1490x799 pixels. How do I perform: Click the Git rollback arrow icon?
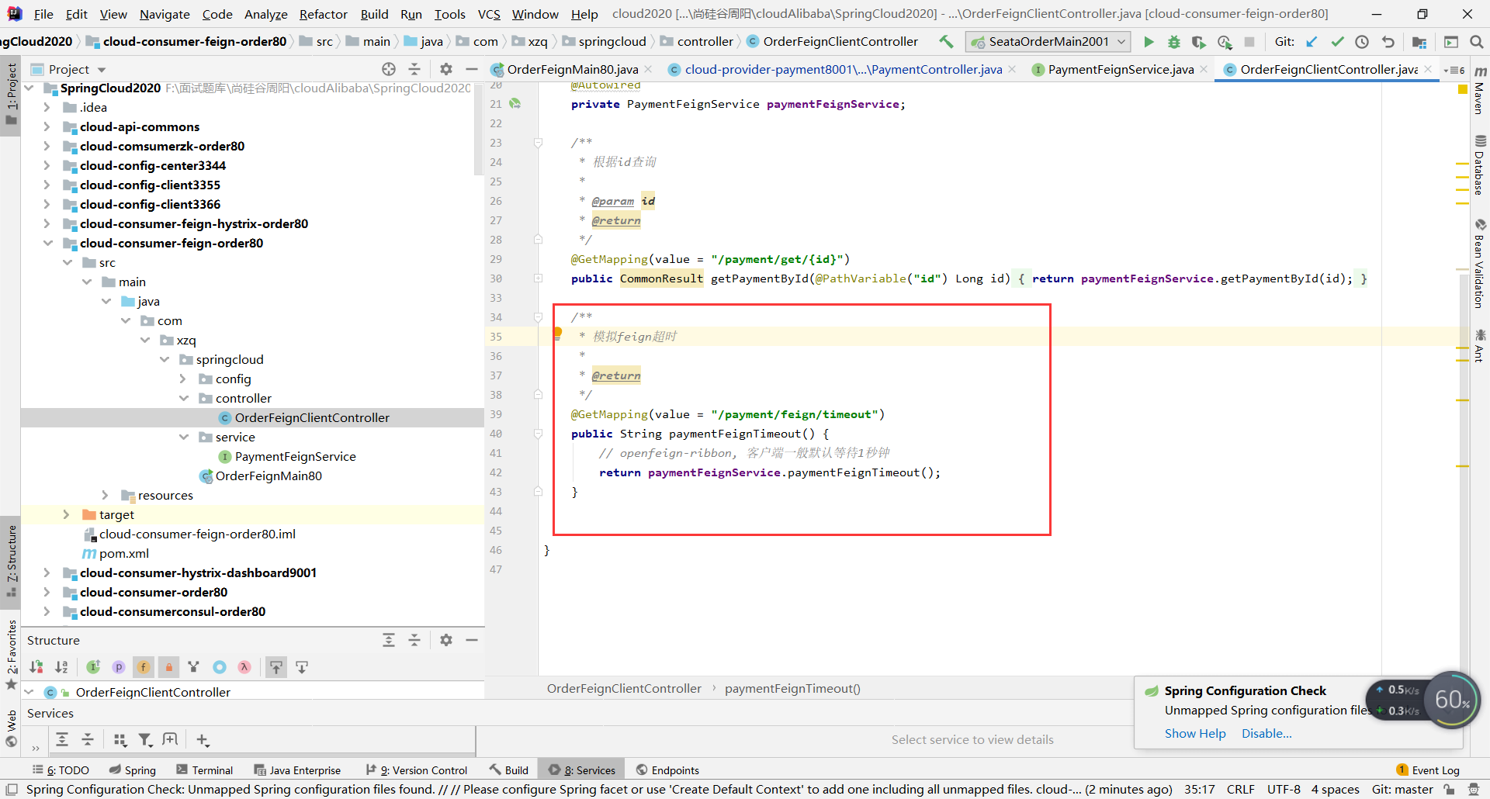[1388, 42]
